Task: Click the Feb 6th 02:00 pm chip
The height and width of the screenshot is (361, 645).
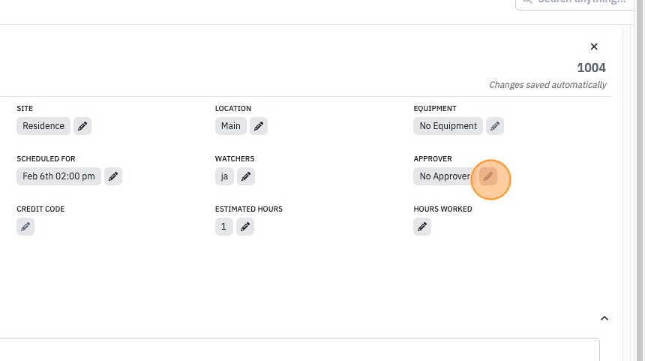Action: 58,176
